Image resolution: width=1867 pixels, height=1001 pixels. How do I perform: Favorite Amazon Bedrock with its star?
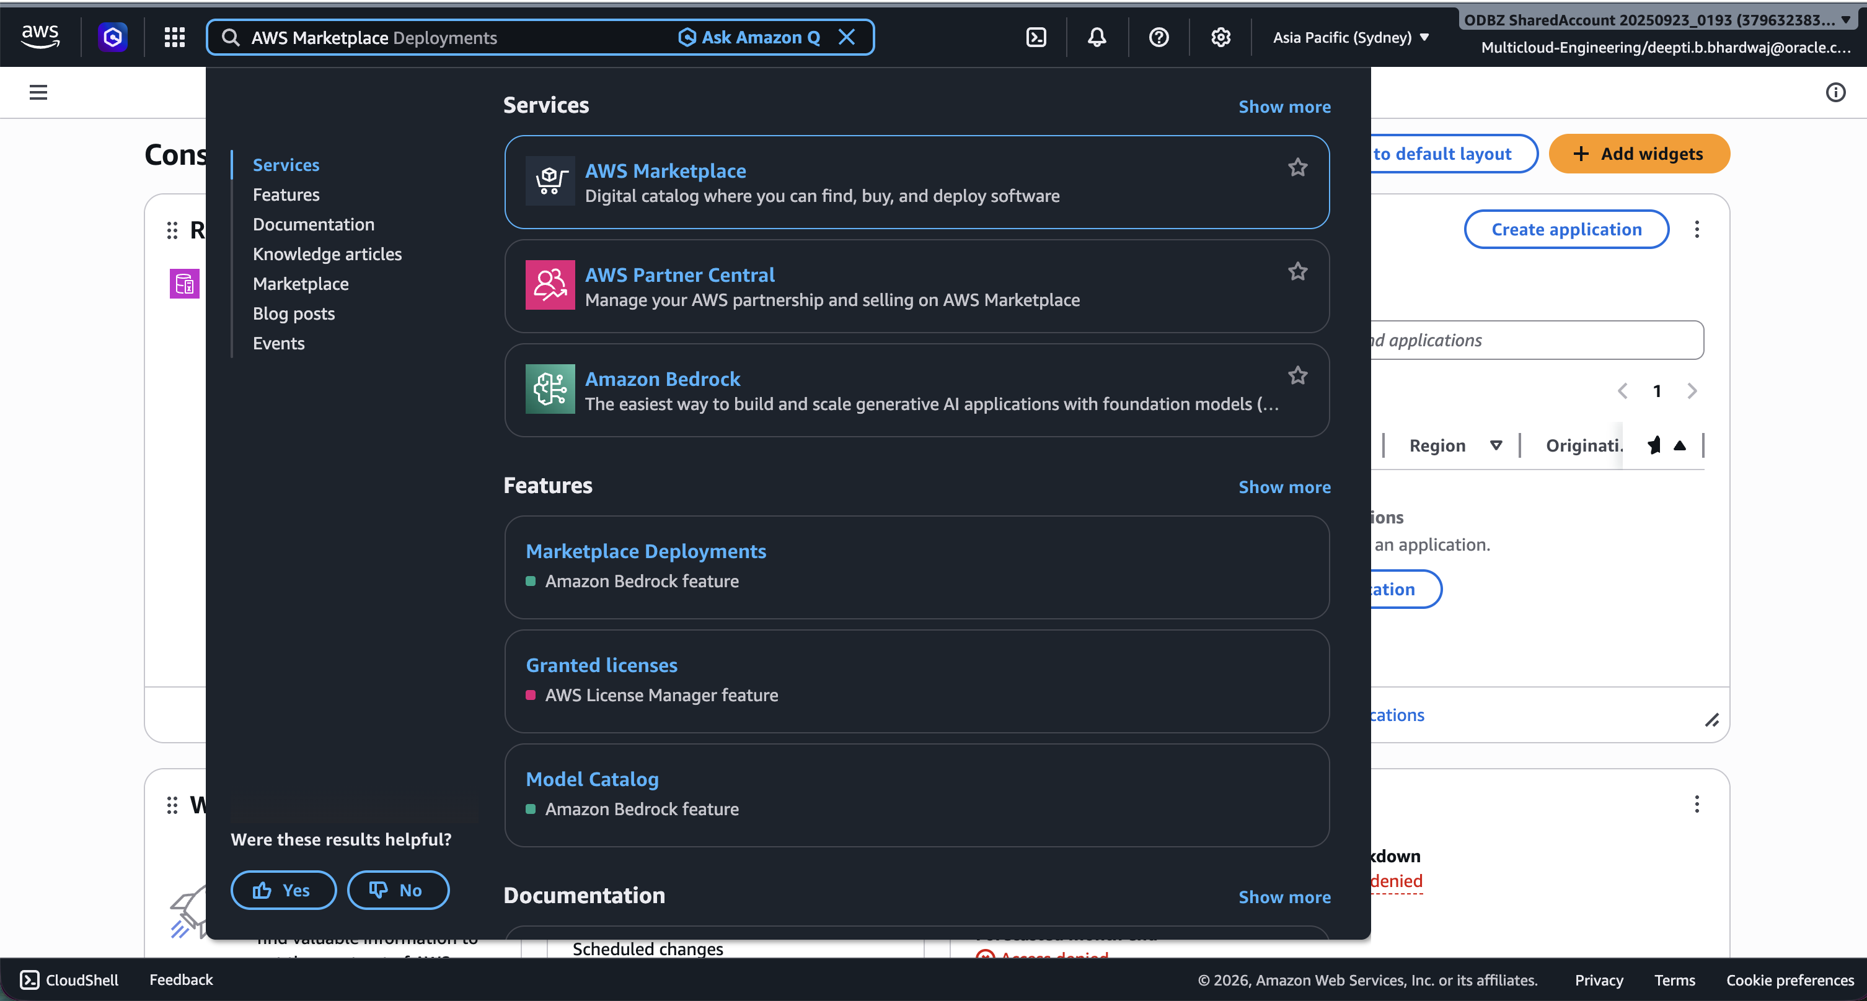click(x=1297, y=375)
